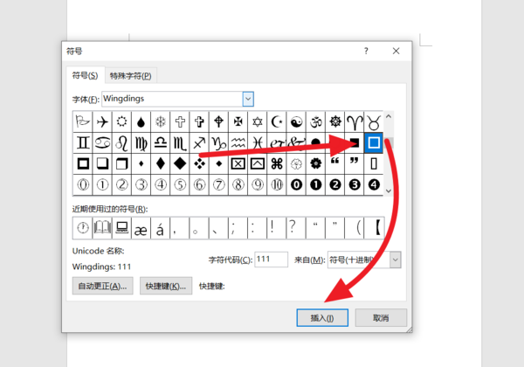Choose the crescent moon and star symbol
524x367 pixels.
pyautogui.click(x=277, y=122)
